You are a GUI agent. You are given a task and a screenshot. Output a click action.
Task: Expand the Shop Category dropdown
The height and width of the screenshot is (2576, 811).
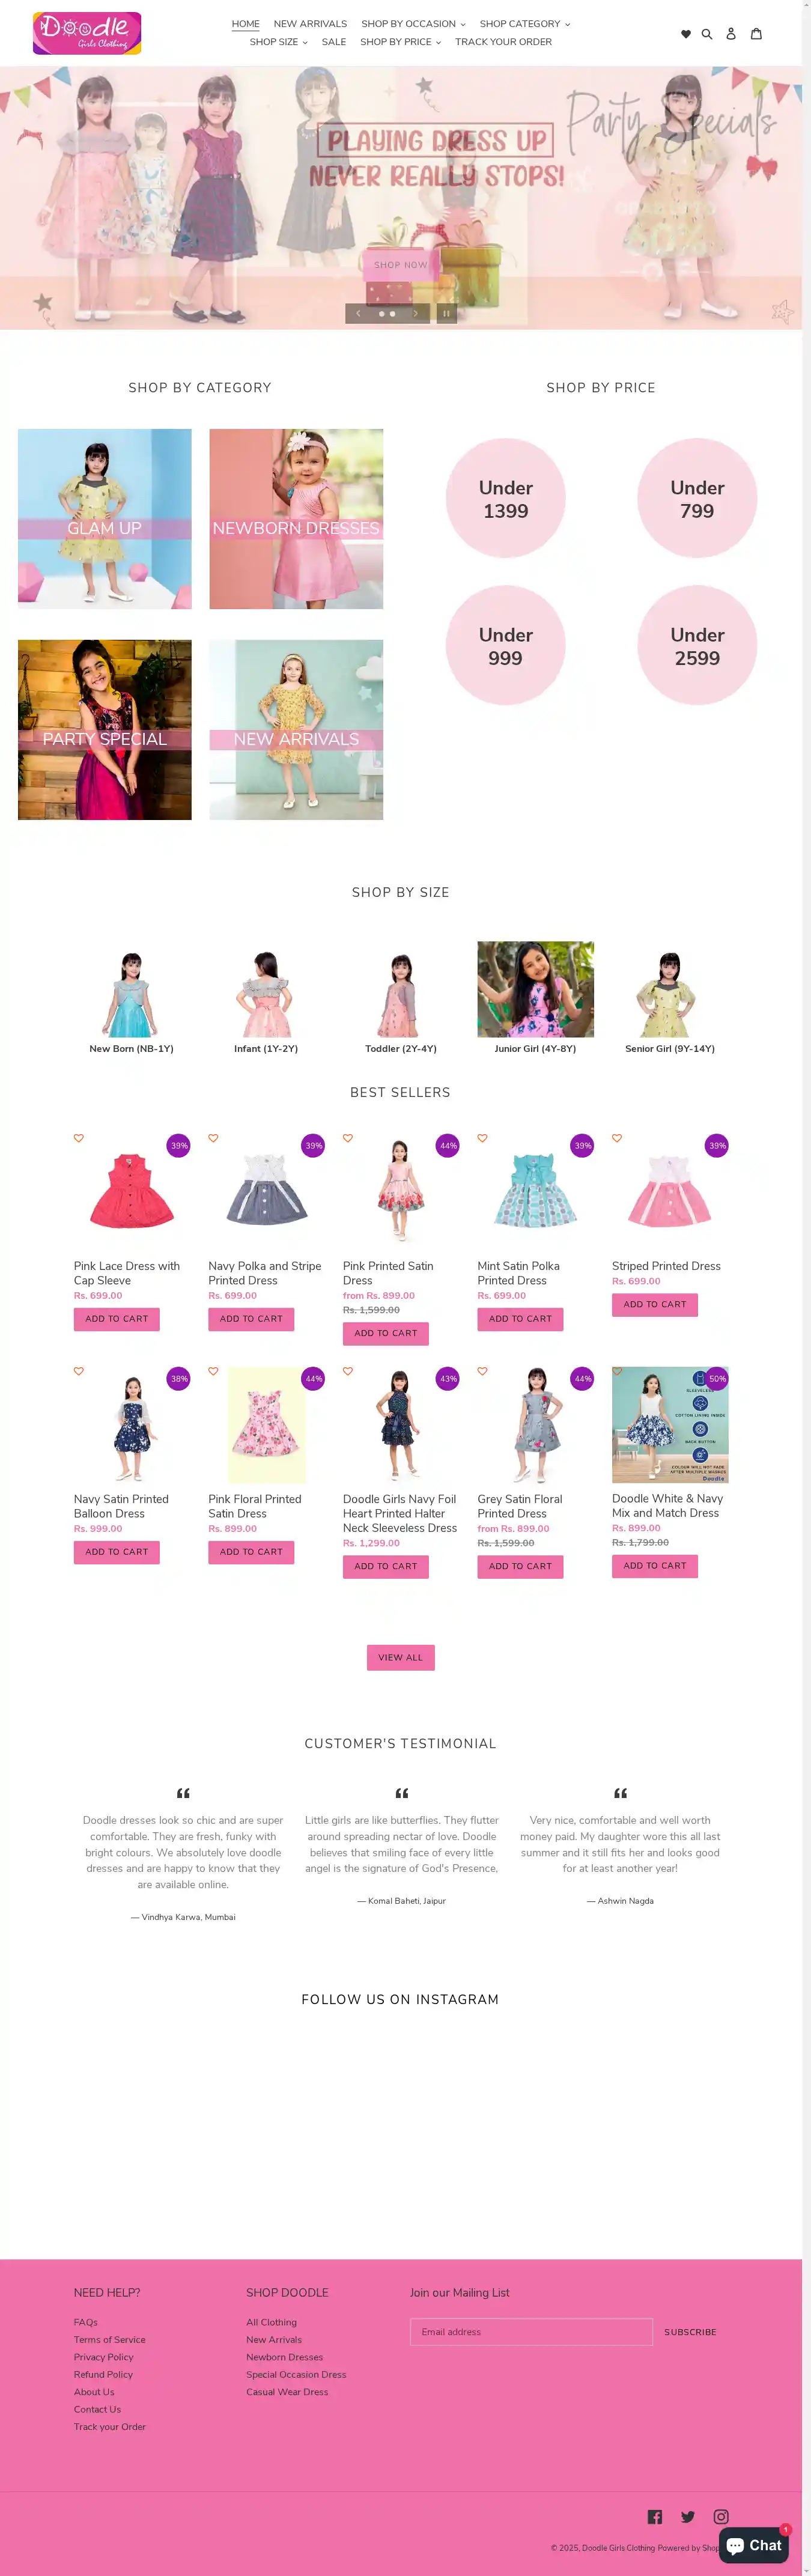pos(525,24)
